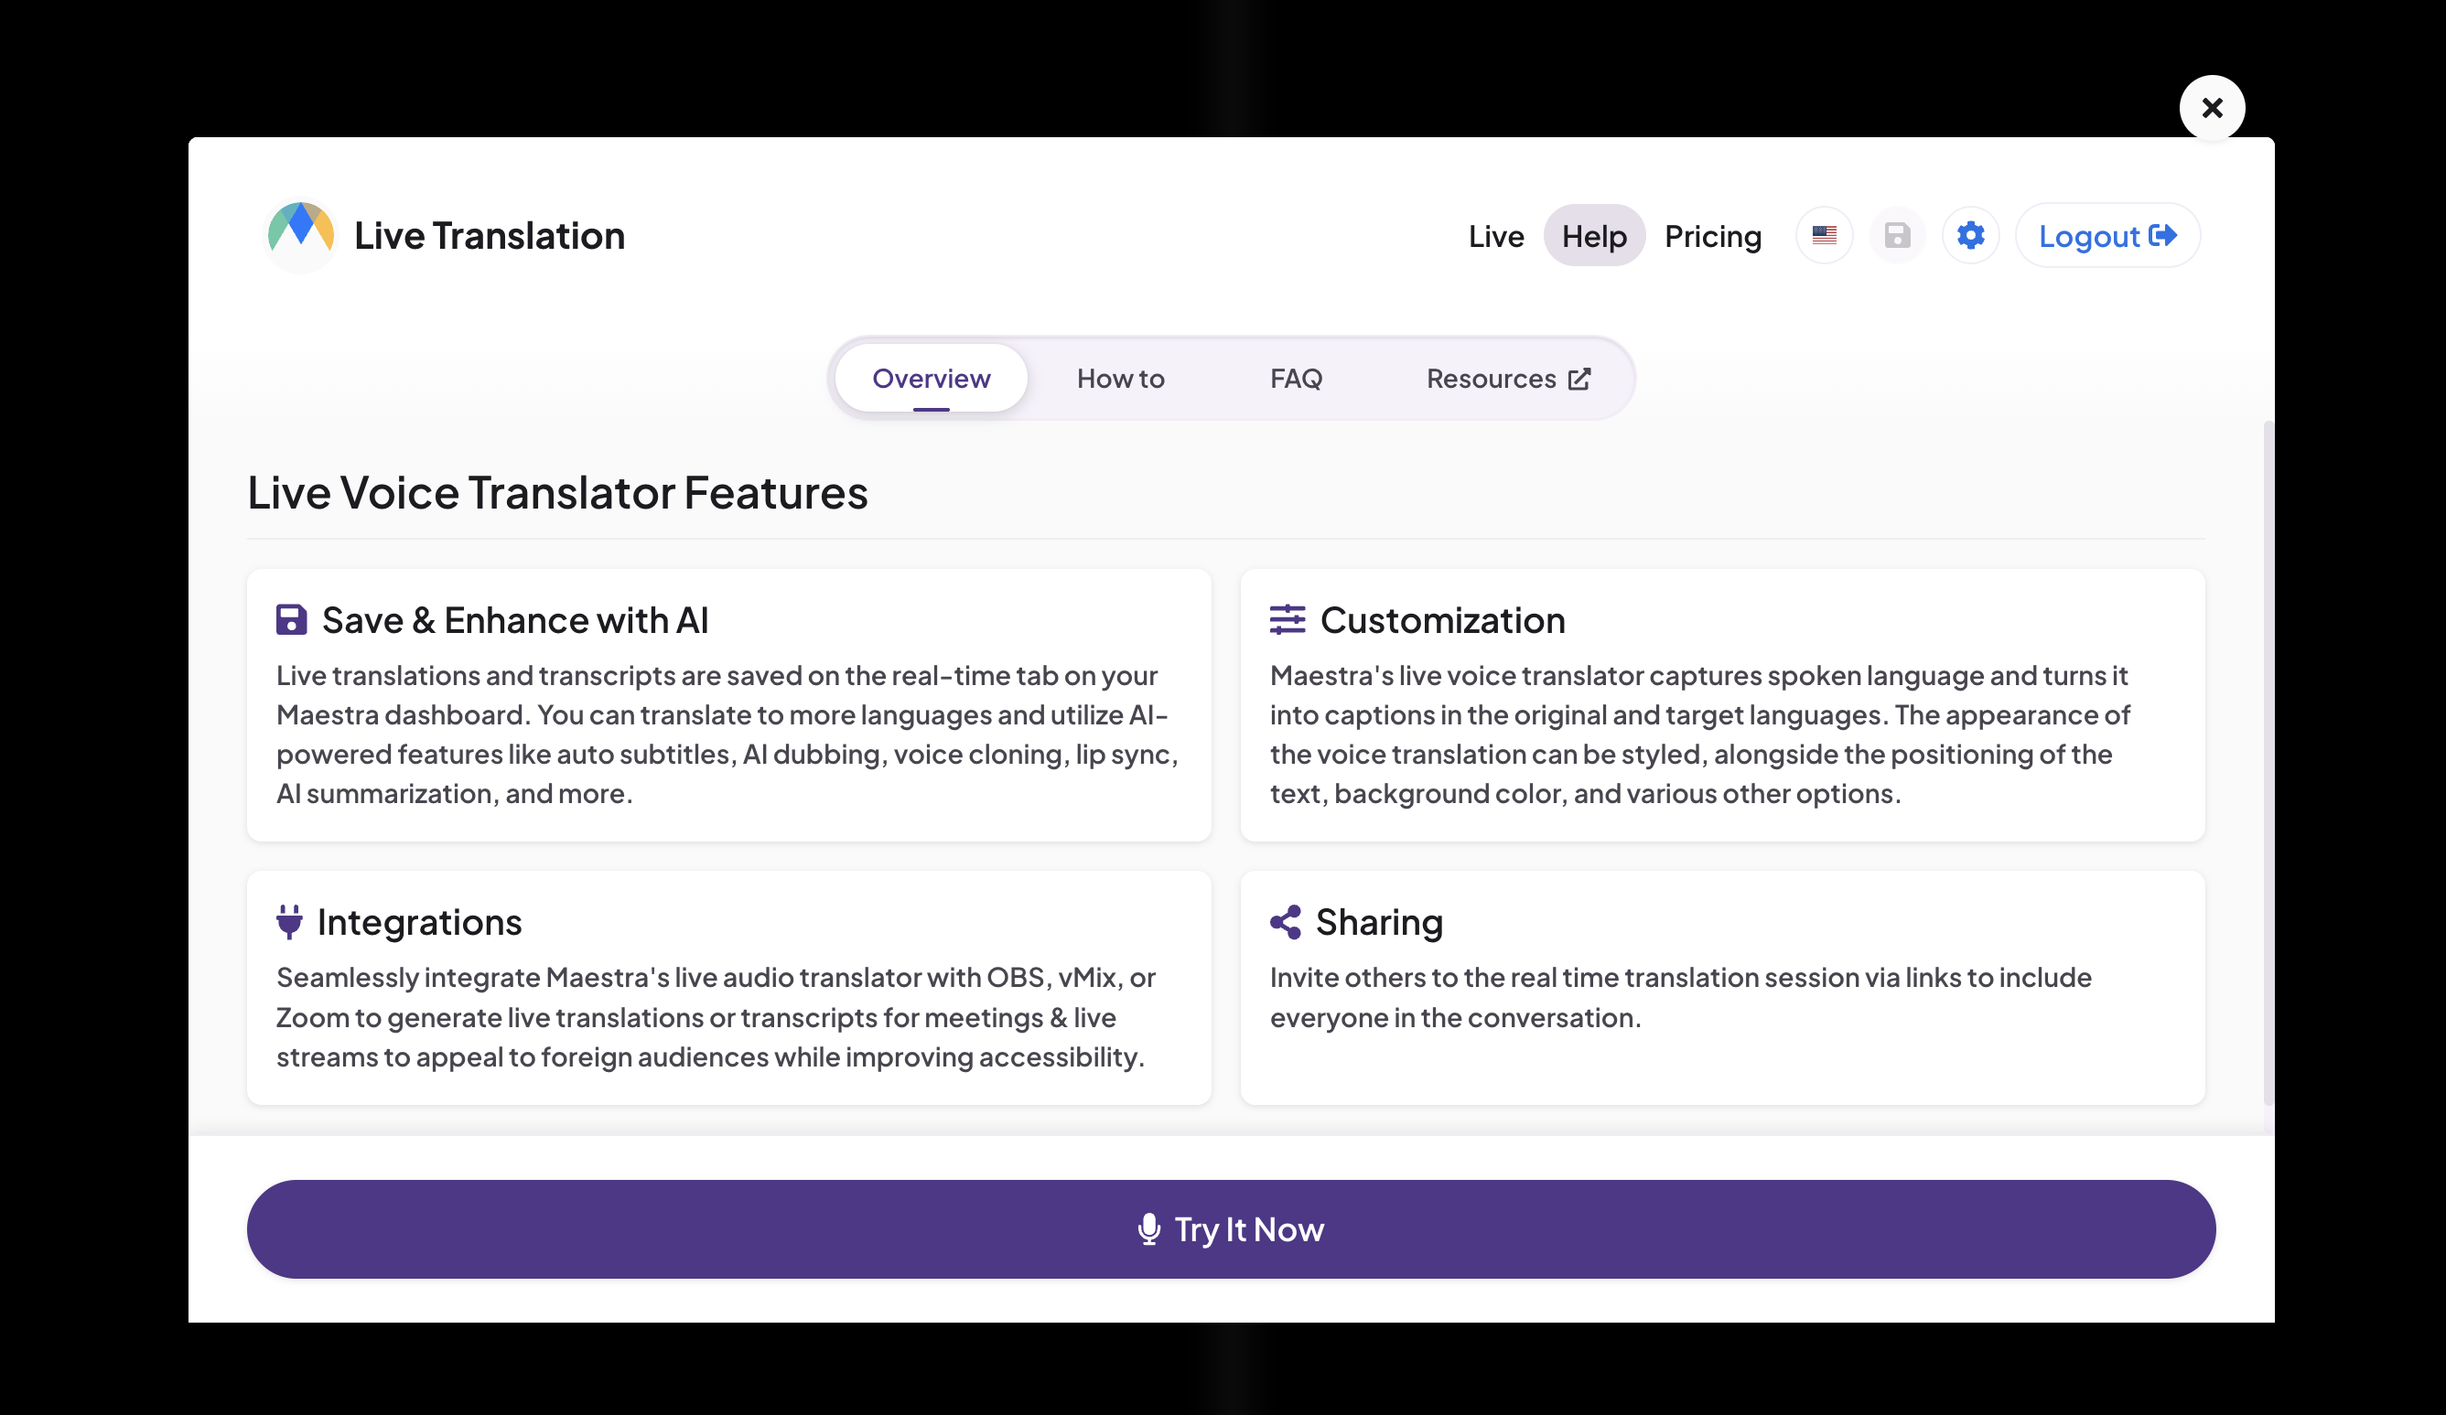Switch to the Live nav item
This screenshot has width=2446, height=1415.
(x=1496, y=236)
